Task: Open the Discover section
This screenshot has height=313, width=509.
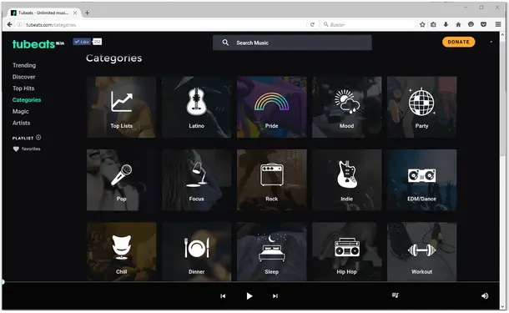Action: (24, 77)
